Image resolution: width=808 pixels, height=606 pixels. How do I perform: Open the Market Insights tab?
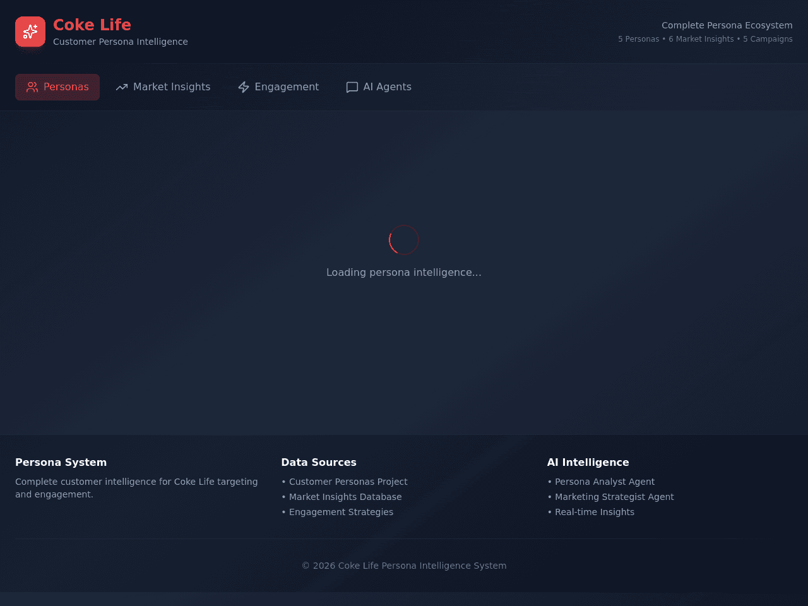click(x=163, y=87)
